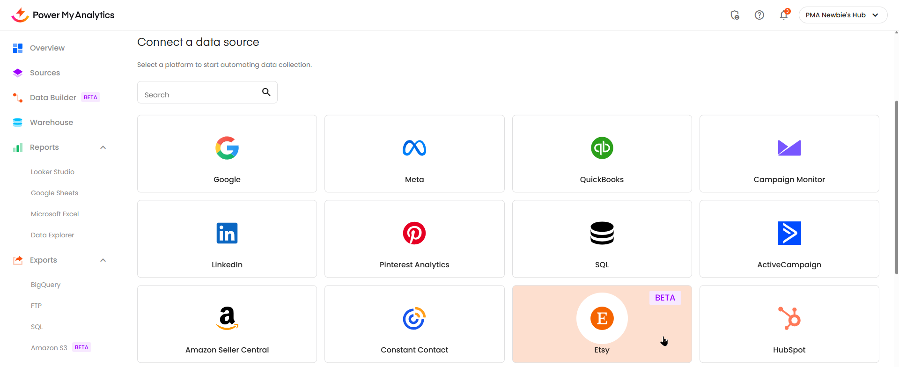This screenshot has height=367, width=899.
Task: Click the shield icon in header
Action: [735, 15]
